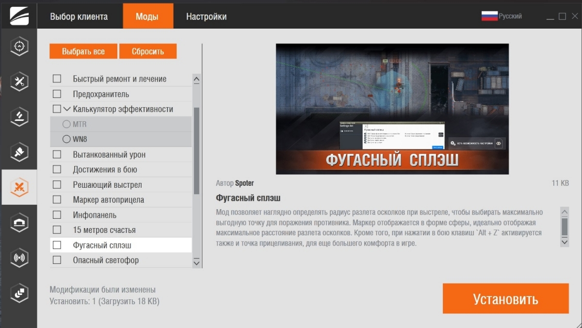Click the Установить: 1 (Загрузить 18 KB) text
Viewport: 582px width, 328px height.
coord(104,301)
